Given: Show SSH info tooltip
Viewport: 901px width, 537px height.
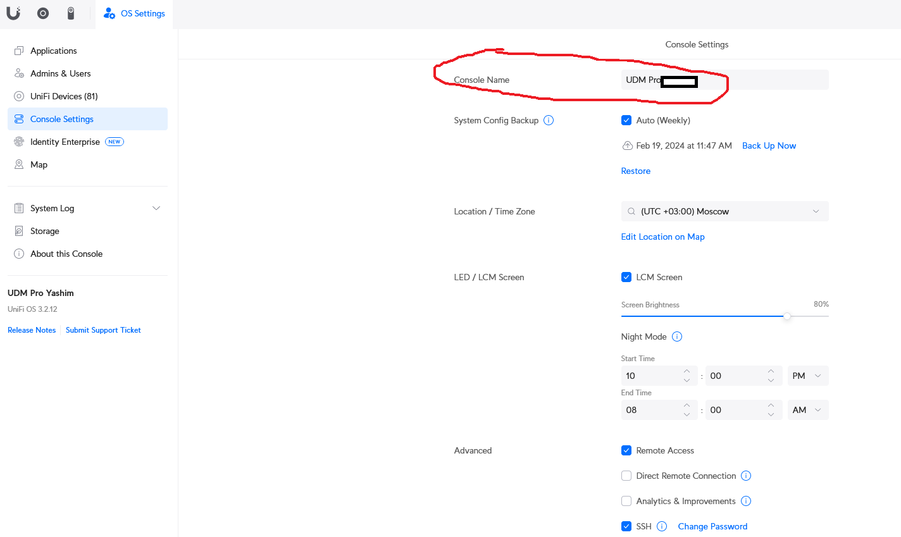Looking at the screenshot, I should click(x=662, y=526).
